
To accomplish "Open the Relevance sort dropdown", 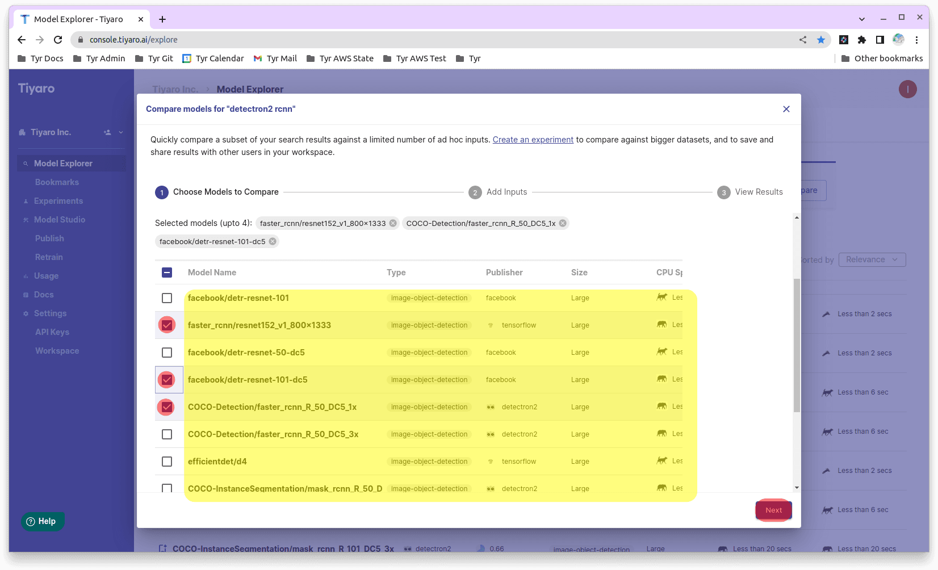I will pos(872,259).
